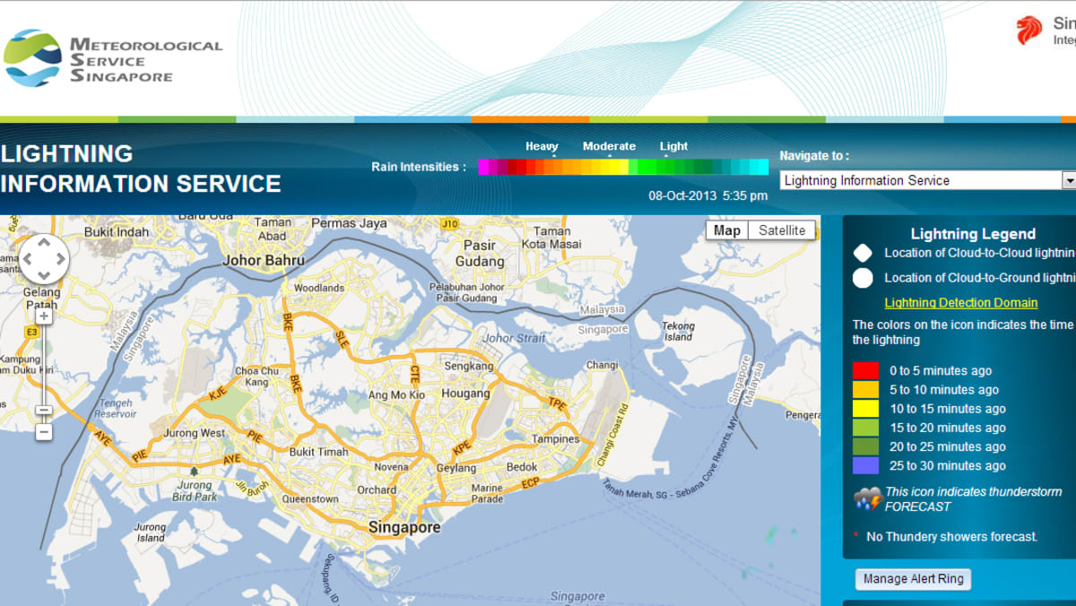Click the zoom out minus control on the map
The height and width of the screenshot is (606, 1076).
pos(43,432)
